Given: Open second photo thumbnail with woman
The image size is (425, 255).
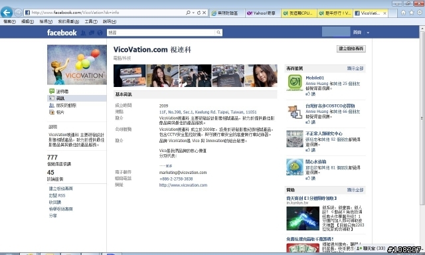Looking at the screenshot, I should (x=163, y=76).
